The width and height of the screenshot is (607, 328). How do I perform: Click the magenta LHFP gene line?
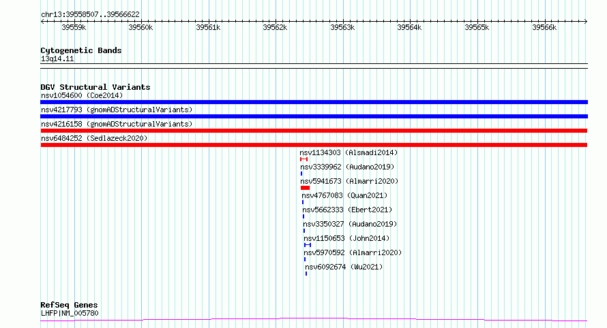314,319
